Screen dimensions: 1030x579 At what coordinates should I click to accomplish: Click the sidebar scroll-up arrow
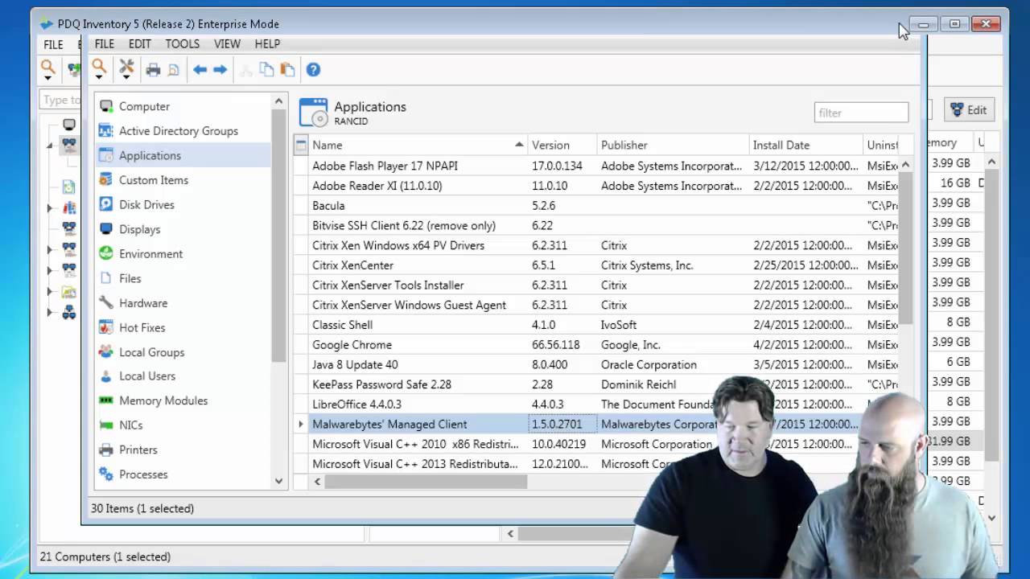pos(278,101)
